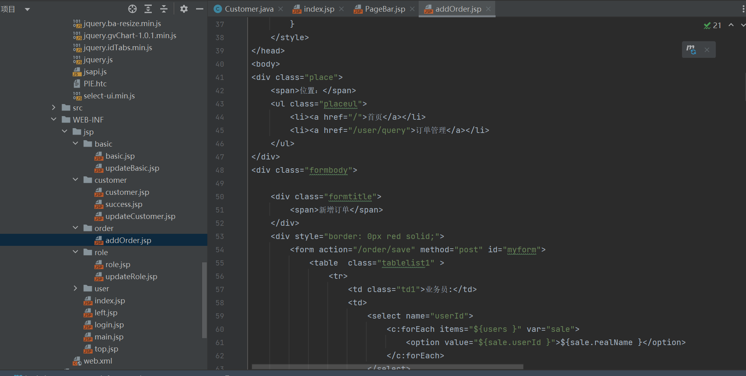Close the Customer.java tab
Image resolution: width=746 pixels, height=376 pixels.
point(281,9)
